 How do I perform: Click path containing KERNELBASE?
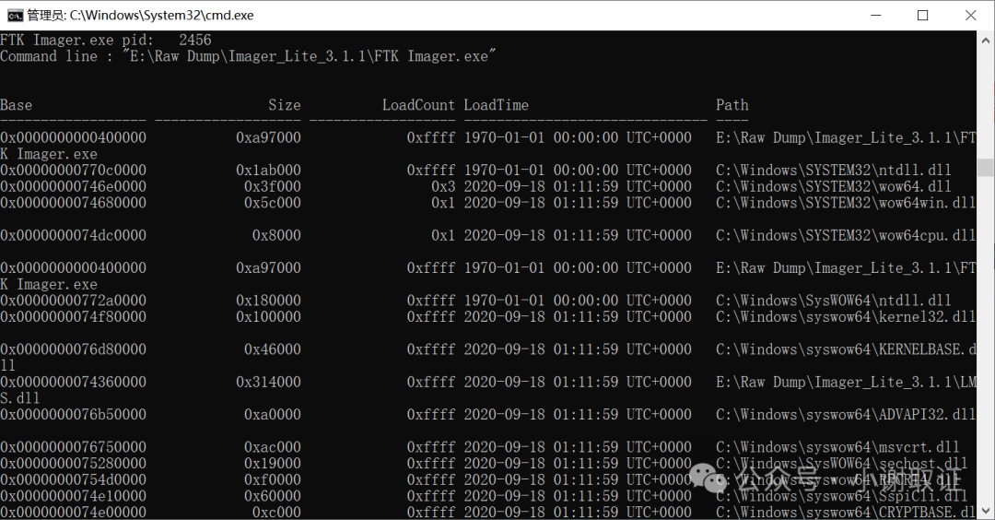pyautogui.click(x=845, y=349)
